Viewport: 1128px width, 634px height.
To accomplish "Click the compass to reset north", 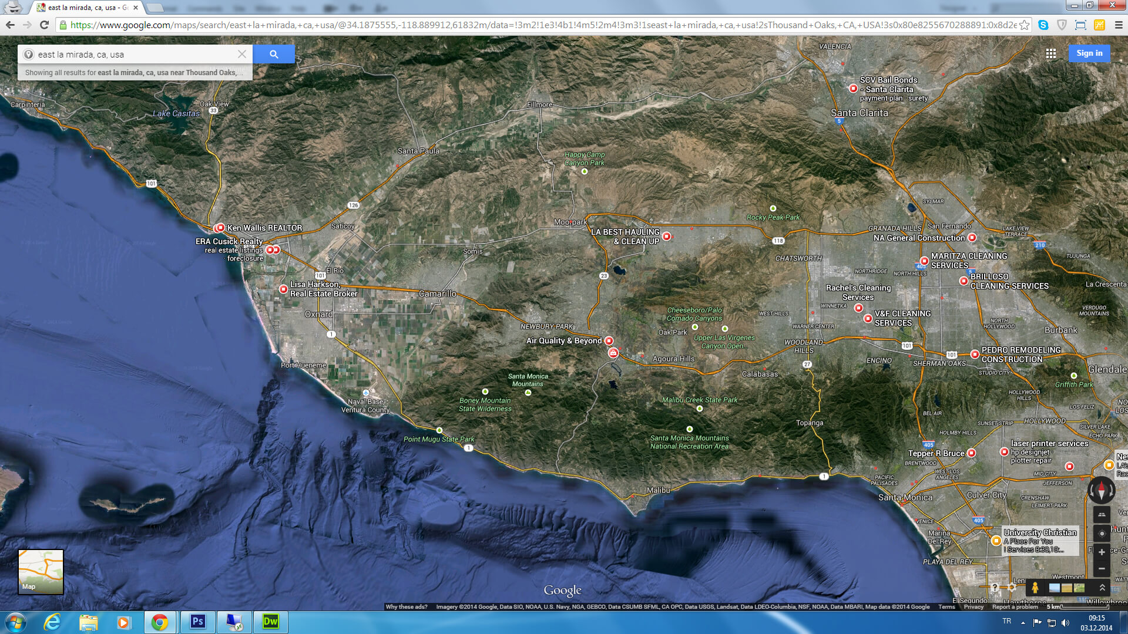I will [x=1102, y=490].
